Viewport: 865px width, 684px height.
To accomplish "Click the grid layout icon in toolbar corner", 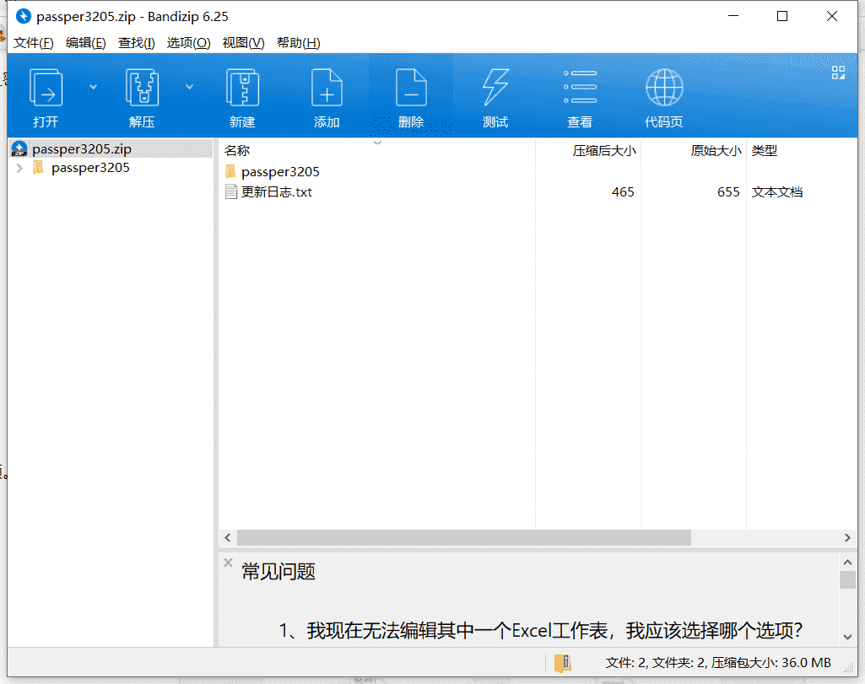I will point(839,73).
